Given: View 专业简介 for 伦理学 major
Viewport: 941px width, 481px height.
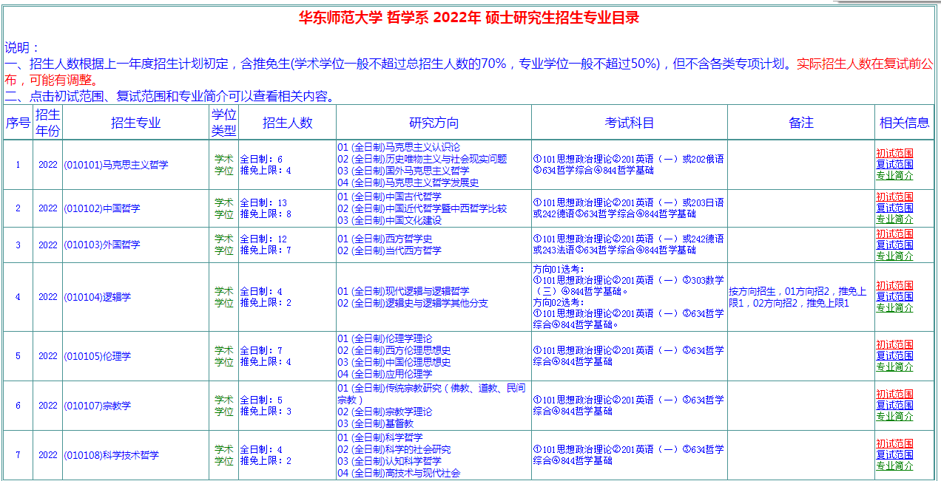Looking at the screenshot, I should click(894, 367).
